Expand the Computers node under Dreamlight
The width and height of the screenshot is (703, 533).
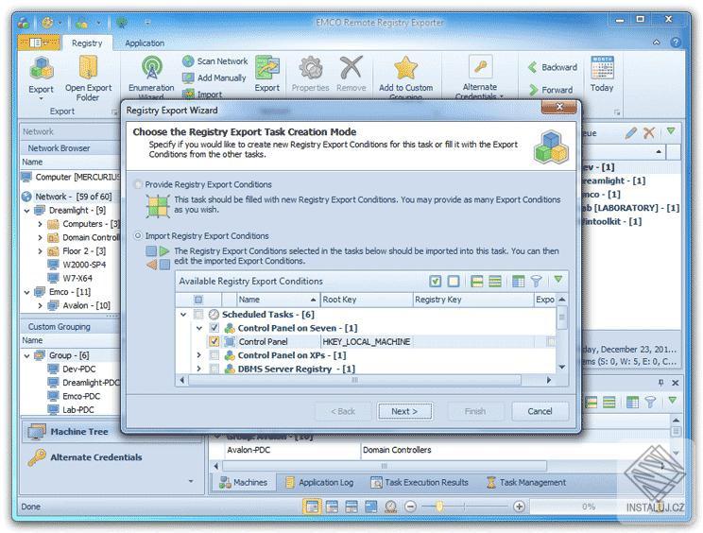41,224
